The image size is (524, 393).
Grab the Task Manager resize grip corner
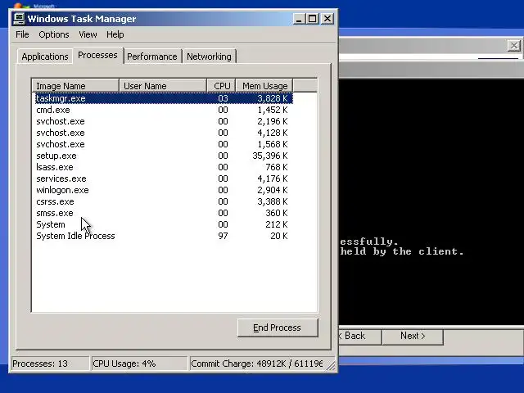[x=331, y=367]
